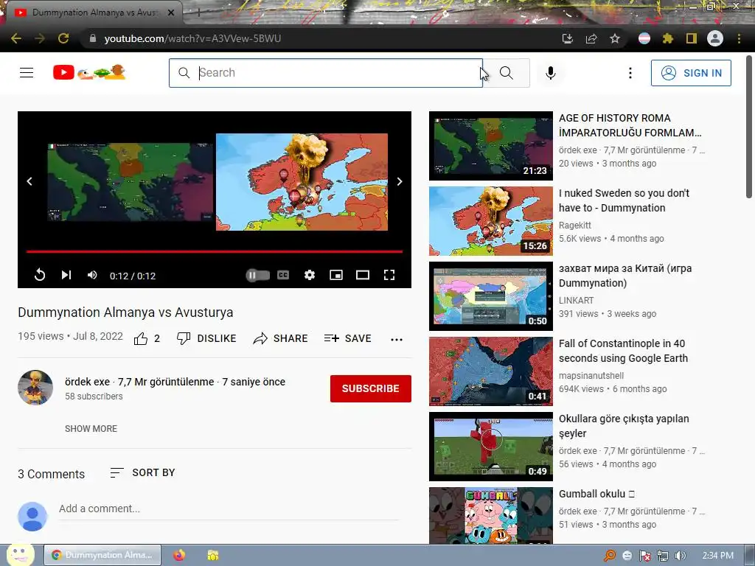Click the magnifier search button
The width and height of the screenshot is (755, 566).
506,73
